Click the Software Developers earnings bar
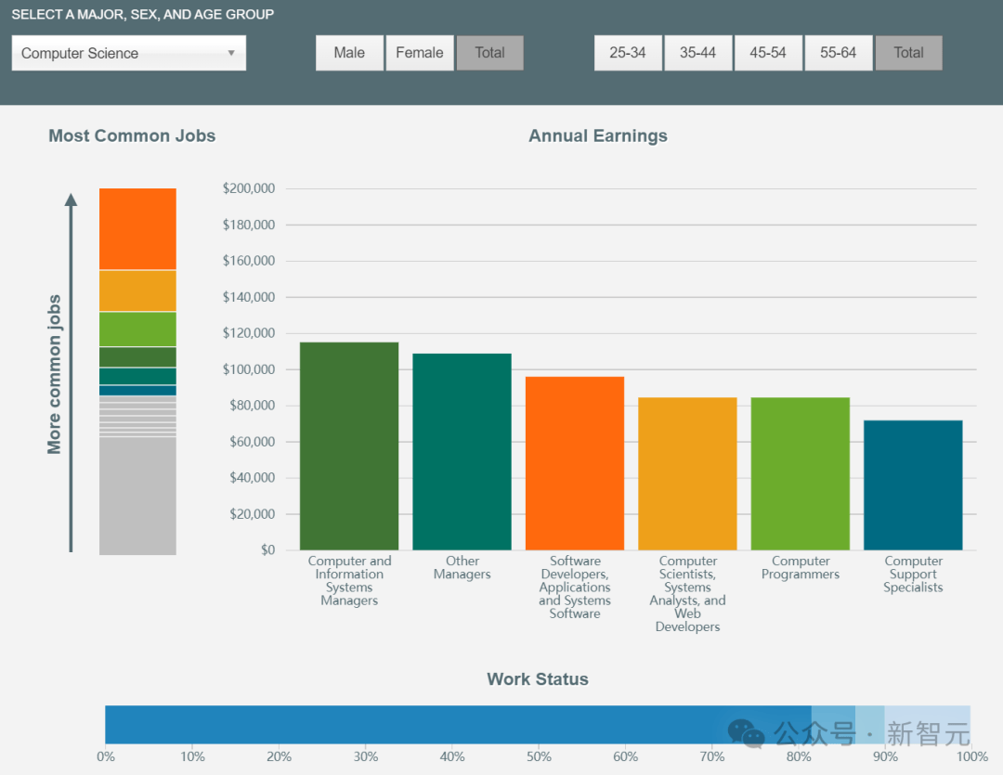The image size is (1003, 775). (575, 462)
